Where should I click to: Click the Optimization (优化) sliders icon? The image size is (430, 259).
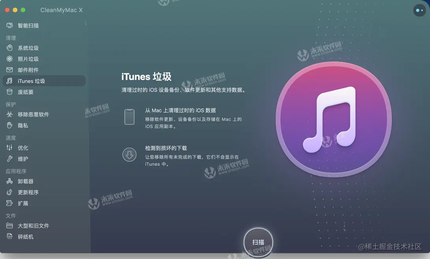(x=9, y=148)
